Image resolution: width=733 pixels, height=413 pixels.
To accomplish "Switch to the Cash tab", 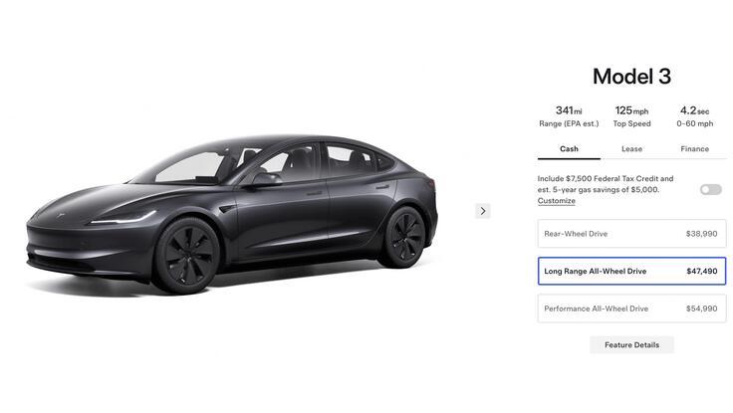I will [x=569, y=149].
